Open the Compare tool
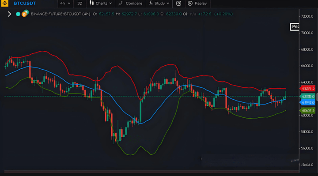The height and width of the screenshot is (176, 318). [130, 3]
